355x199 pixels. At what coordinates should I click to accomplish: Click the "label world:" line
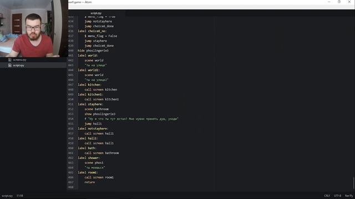[x=88, y=55]
